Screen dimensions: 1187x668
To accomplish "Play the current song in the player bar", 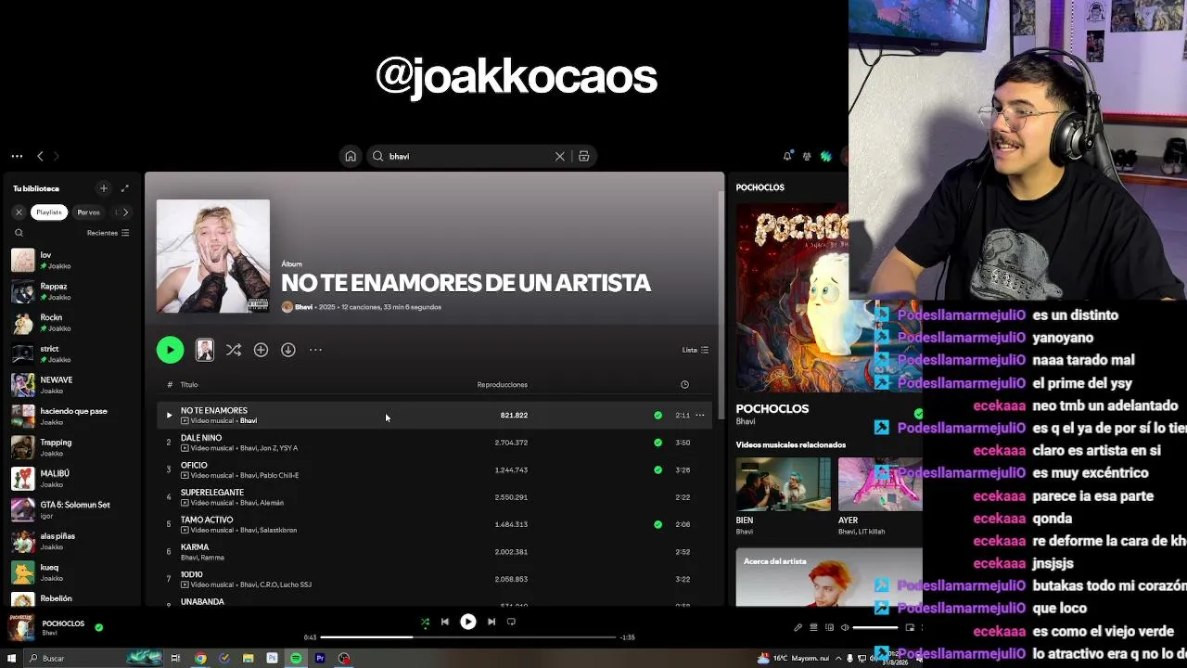I will pos(468,622).
